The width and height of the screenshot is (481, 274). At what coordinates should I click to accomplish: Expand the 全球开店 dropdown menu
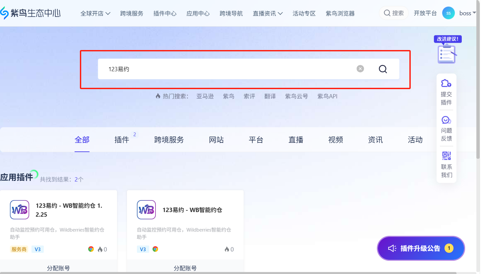[95, 13]
